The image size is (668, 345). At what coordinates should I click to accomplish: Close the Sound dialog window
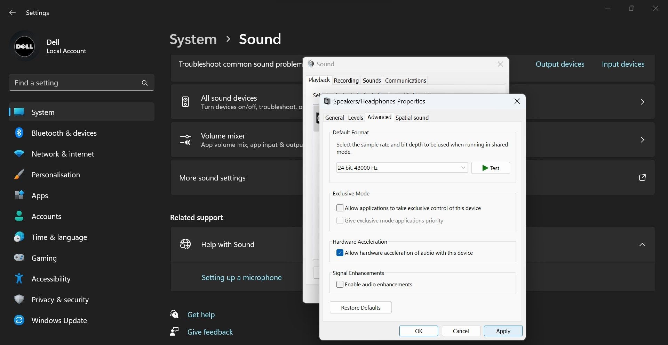pyautogui.click(x=500, y=64)
